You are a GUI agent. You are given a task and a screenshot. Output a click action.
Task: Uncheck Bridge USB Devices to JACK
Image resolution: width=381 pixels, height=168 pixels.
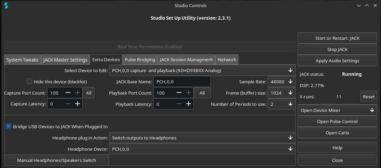9,127
